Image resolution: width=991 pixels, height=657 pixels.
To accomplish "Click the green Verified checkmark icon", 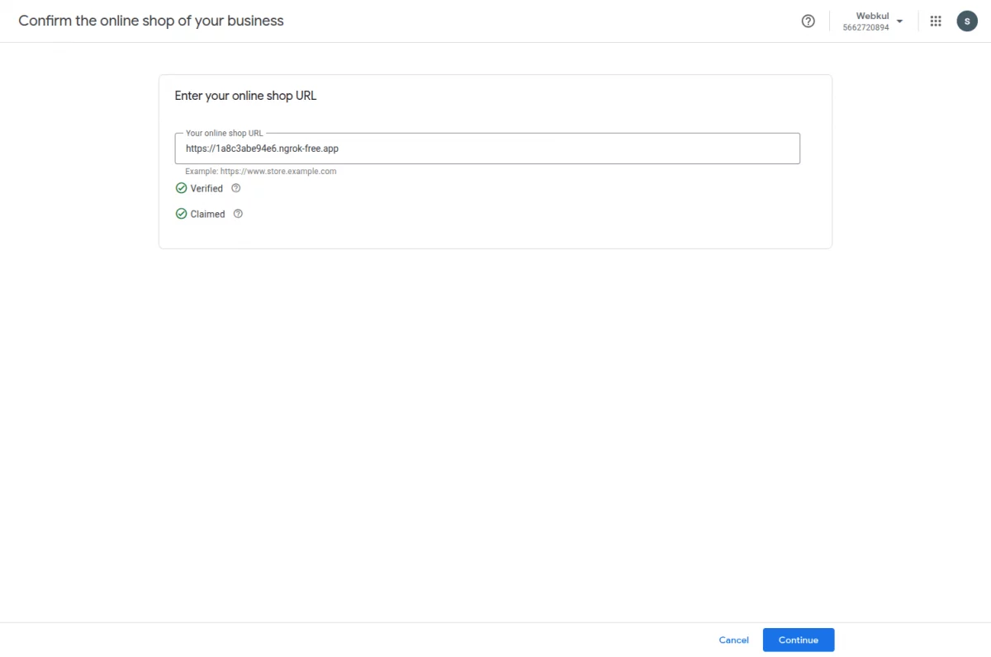I will coord(180,188).
